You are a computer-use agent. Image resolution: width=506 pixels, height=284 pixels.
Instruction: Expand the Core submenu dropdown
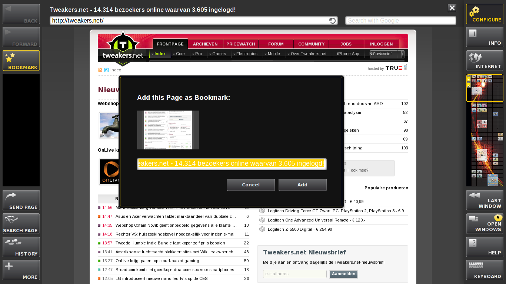coord(174,54)
